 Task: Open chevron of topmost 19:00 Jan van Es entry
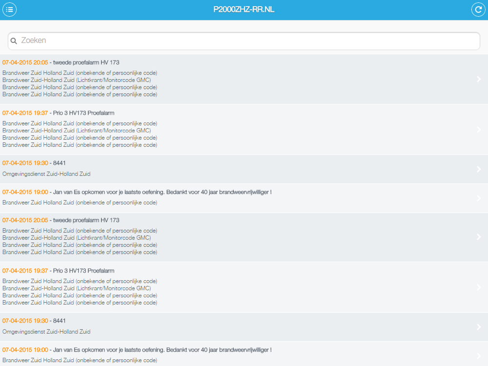(479, 198)
